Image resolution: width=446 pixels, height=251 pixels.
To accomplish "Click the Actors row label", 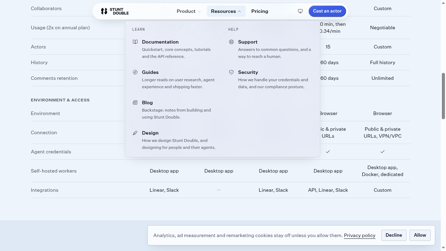I will [x=38, y=47].
